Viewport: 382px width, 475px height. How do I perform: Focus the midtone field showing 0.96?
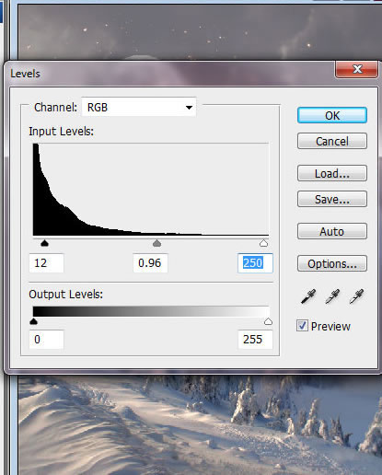pos(150,263)
